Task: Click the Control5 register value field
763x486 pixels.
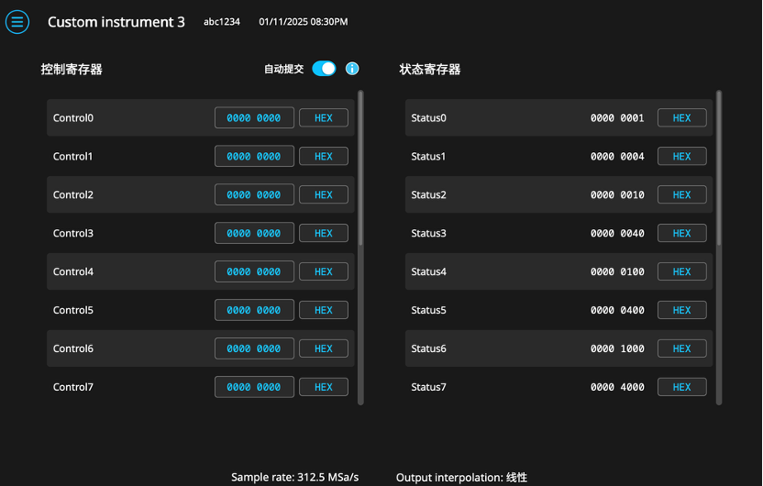Action: (254, 311)
